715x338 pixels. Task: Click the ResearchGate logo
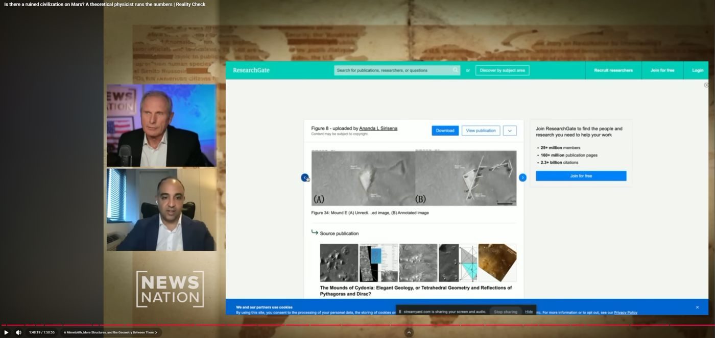[251, 70]
